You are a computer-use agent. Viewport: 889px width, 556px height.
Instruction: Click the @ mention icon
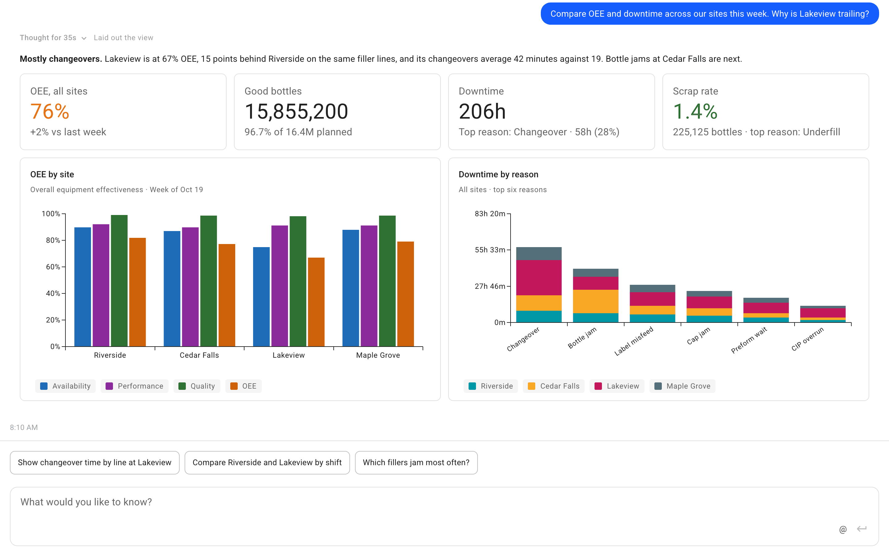(843, 529)
